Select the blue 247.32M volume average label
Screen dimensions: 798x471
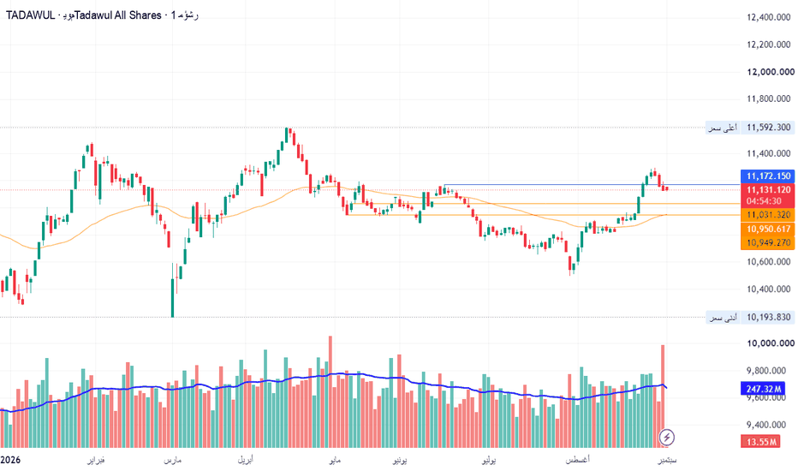(x=762, y=389)
